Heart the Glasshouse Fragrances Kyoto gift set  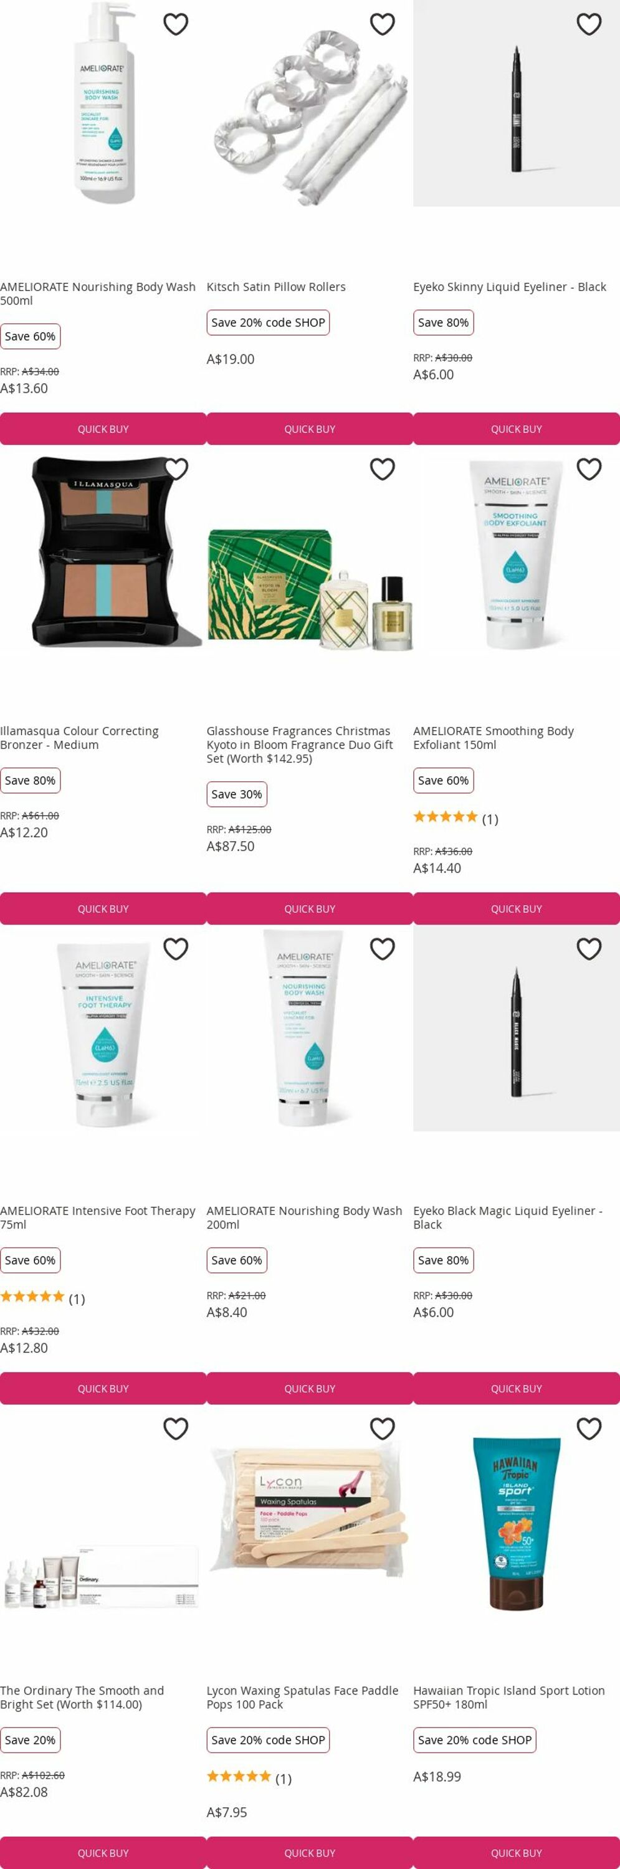click(x=383, y=469)
